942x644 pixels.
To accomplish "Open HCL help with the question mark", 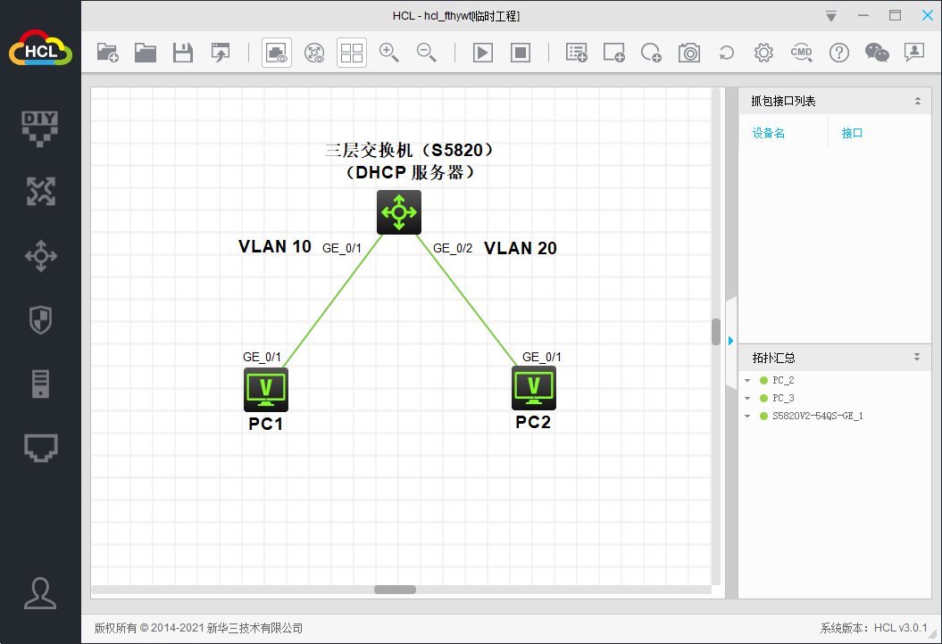I will 838,53.
